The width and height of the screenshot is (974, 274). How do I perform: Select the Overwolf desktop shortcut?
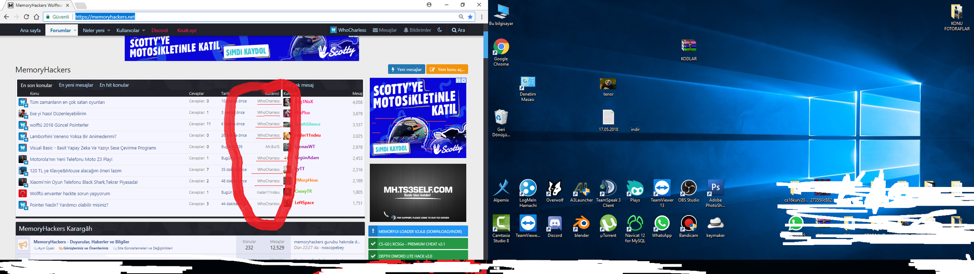coord(555,191)
